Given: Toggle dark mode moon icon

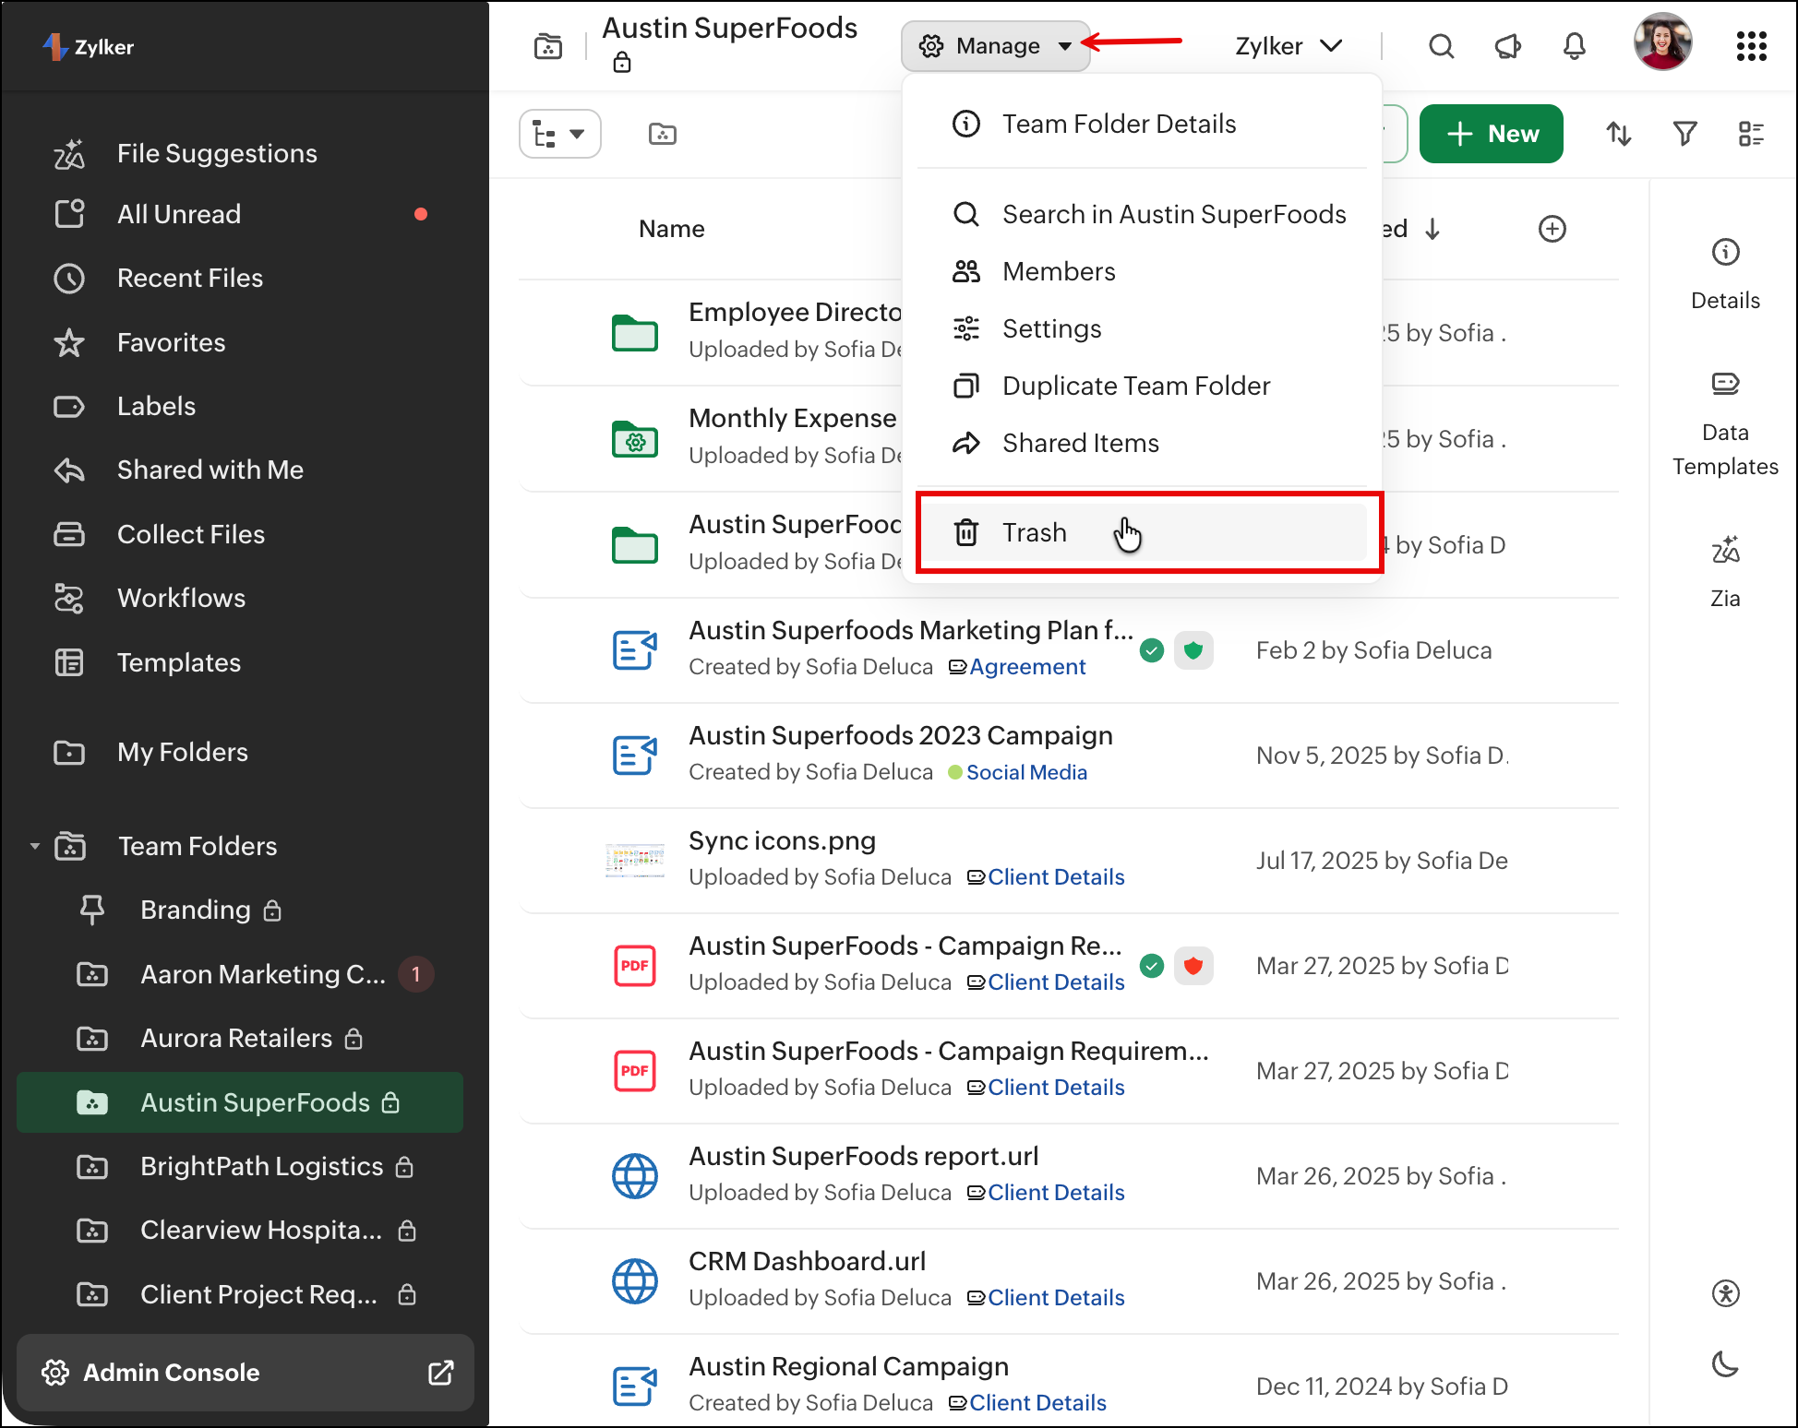Looking at the screenshot, I should 1725,1363.
